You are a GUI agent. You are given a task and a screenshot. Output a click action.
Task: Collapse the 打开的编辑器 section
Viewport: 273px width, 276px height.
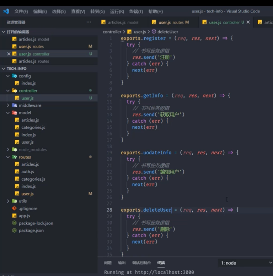pyautogui.click(x=4, y=32)
